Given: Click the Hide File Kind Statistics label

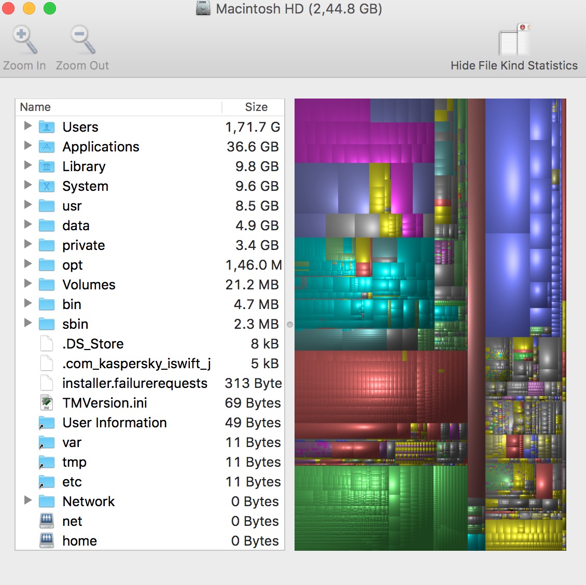Looking at the screenshot, I should [514, 65].
